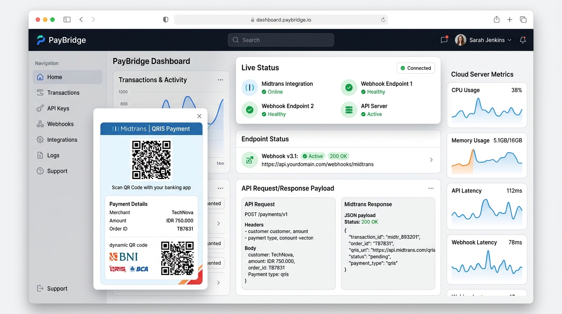Image resolution: width=562 pixels, height=314 pixels.
Task: Click the API Request panel heading
Action: click(x=260, y=204)
